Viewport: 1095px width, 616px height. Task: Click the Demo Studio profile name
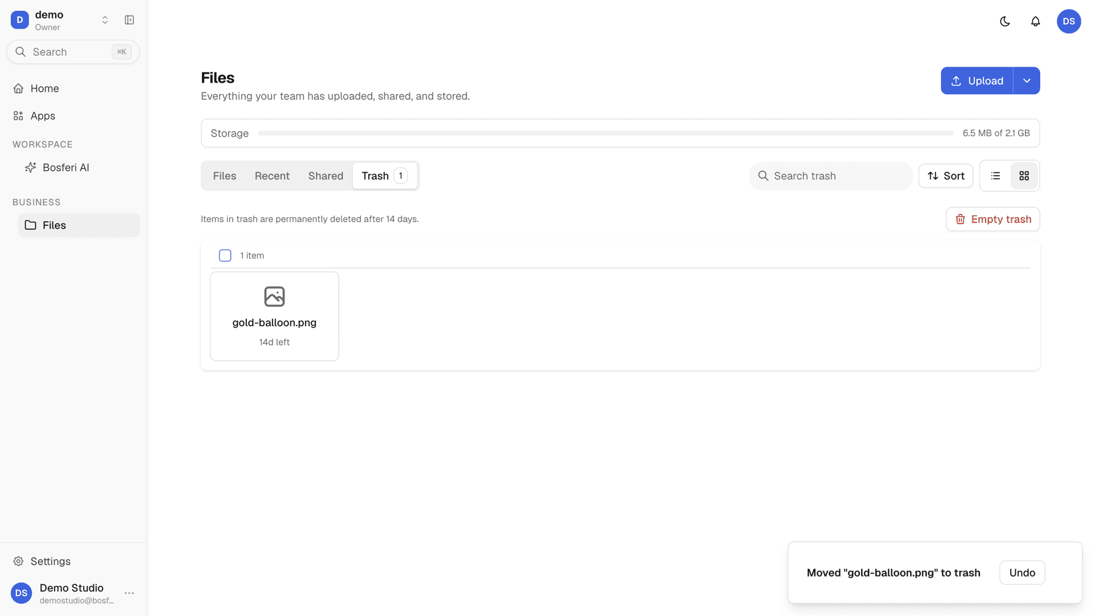pyautogui.click(x=71, y=588)
